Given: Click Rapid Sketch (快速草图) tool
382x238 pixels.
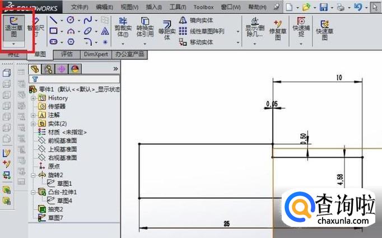Looking at the screenshot, I should [324, 30].
